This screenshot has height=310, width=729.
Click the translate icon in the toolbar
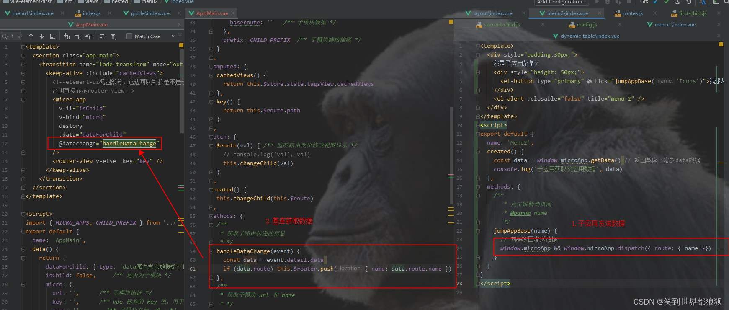coord(703,2)
